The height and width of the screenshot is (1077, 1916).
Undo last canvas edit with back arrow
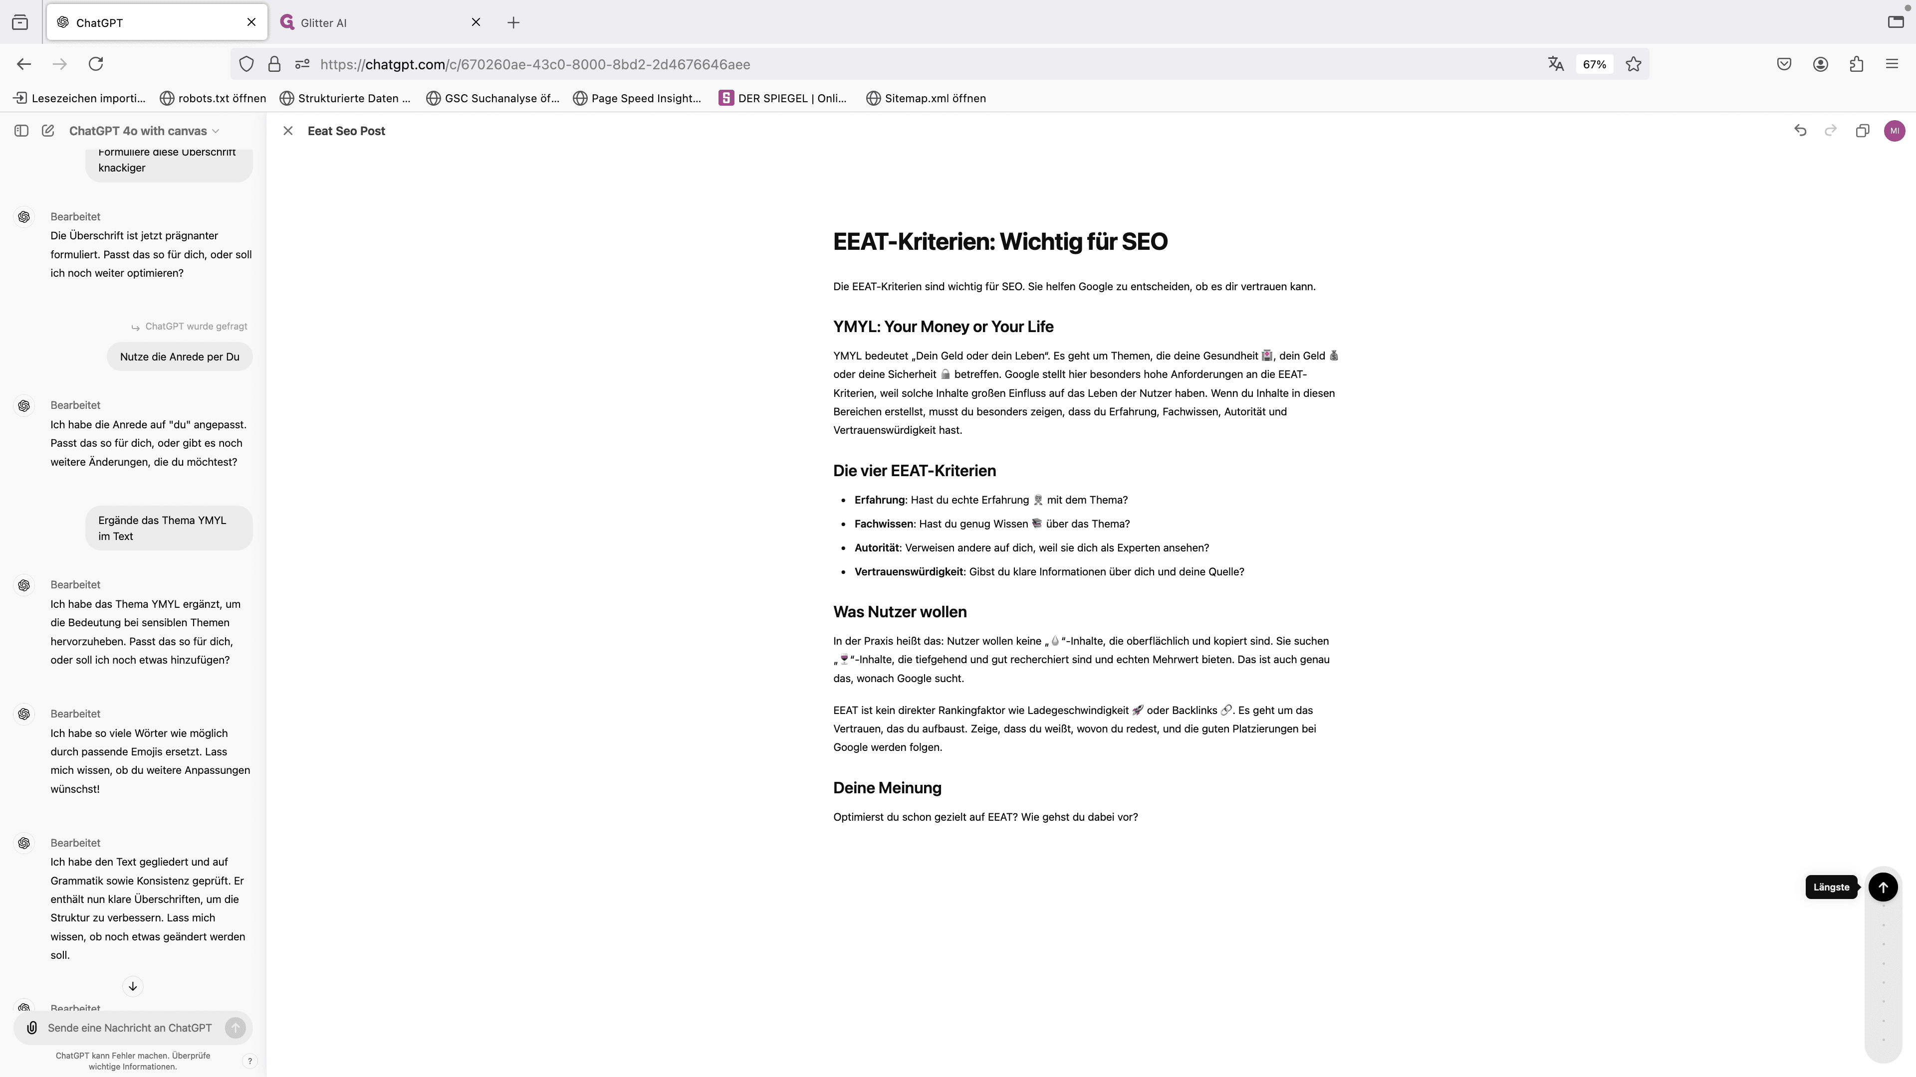[x=1800, y=131]
